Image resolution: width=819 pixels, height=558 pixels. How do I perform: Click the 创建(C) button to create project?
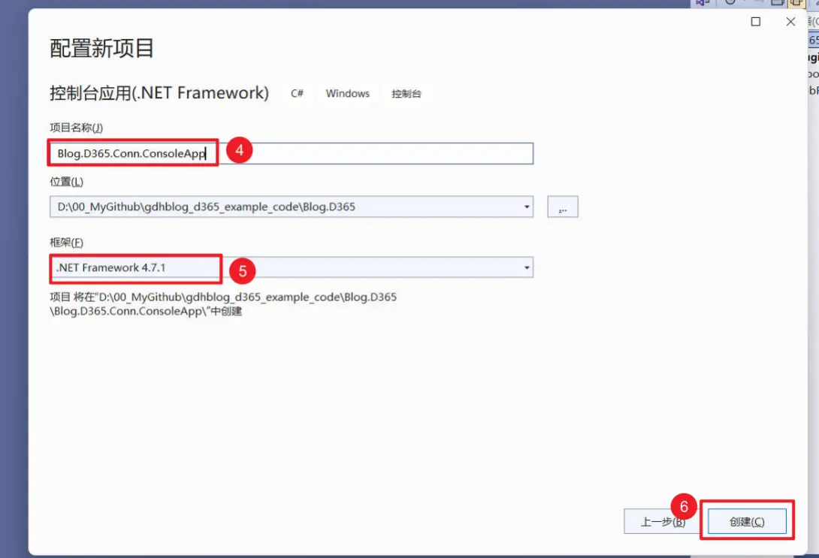coord(746,522)
